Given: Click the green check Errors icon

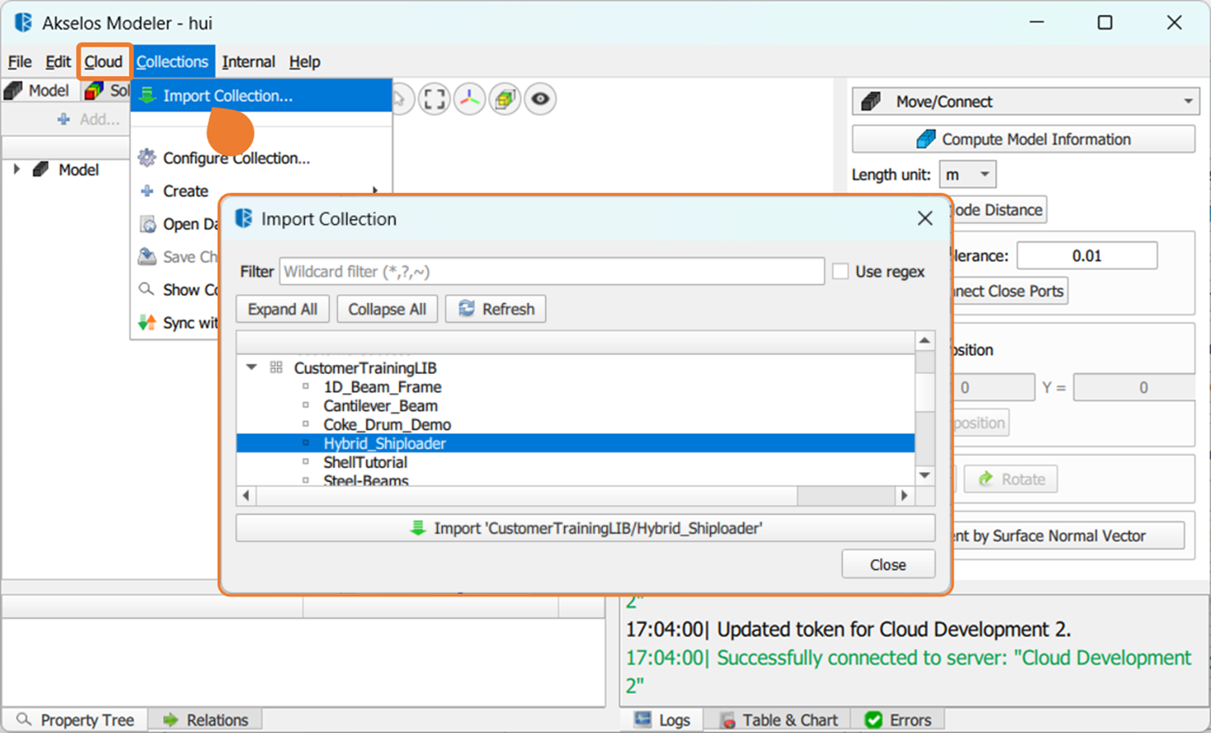Looking at the screenshot, I should 873,719.
